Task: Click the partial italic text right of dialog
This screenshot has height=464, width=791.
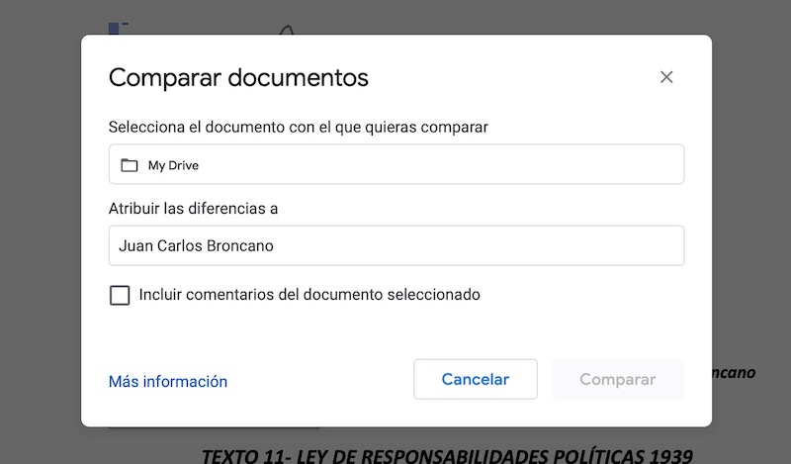Action: point(734,372)
